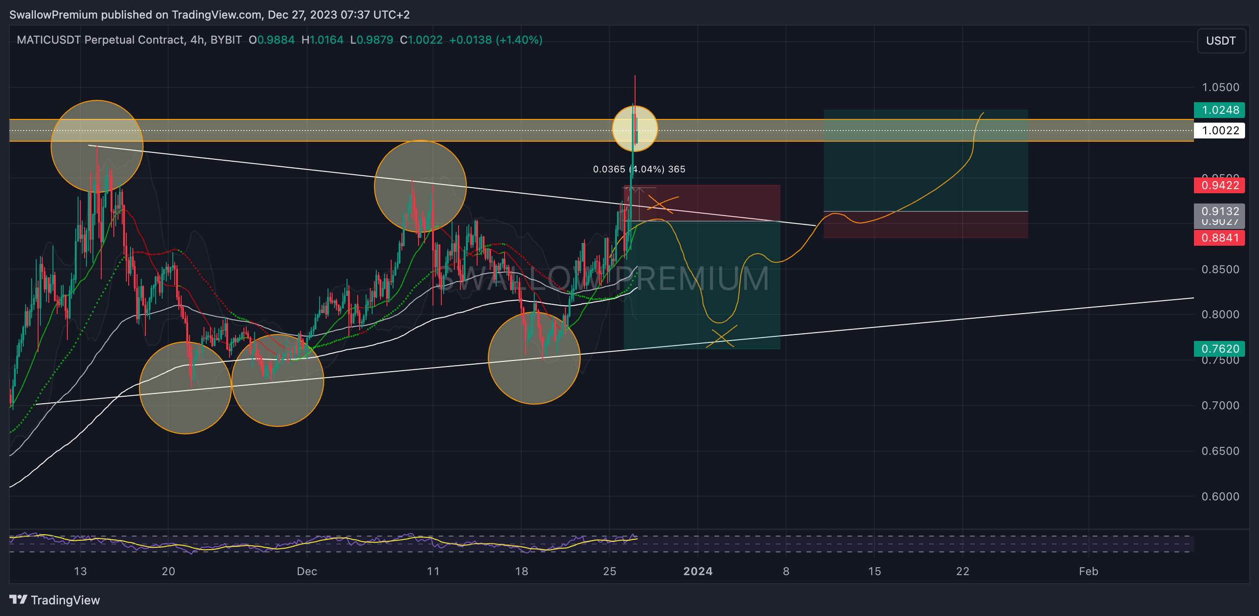The height and width of the screenshot is (616, 1259).
Task: Click the 0.8500 price axis tick
Action: click(1220, 269)
